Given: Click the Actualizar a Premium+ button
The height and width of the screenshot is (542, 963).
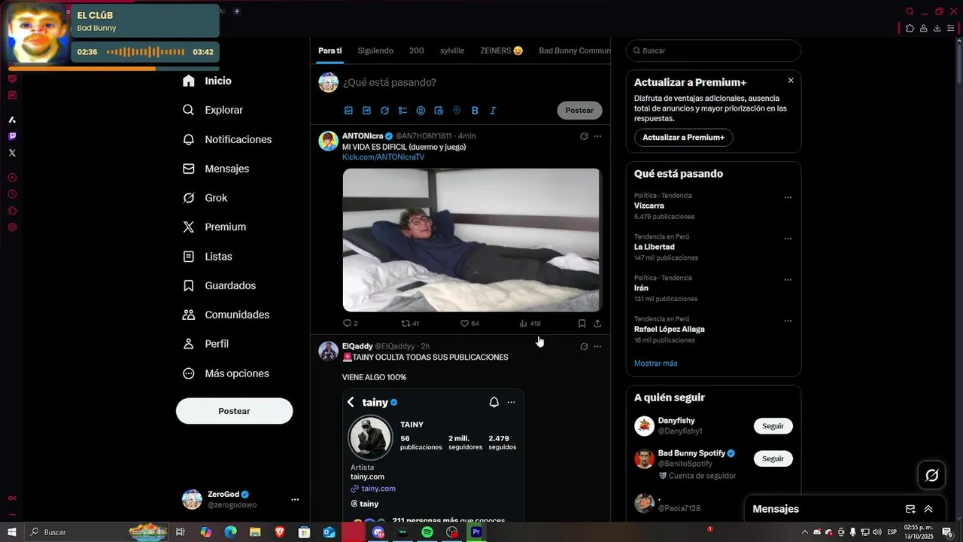Looking at the screenshot, I should [x=683, y=138].
